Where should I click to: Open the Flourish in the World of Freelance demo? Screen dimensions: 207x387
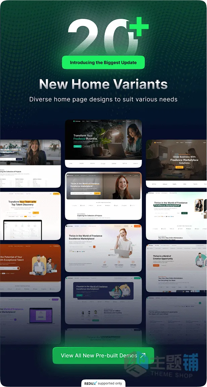(x=103, y=300)
